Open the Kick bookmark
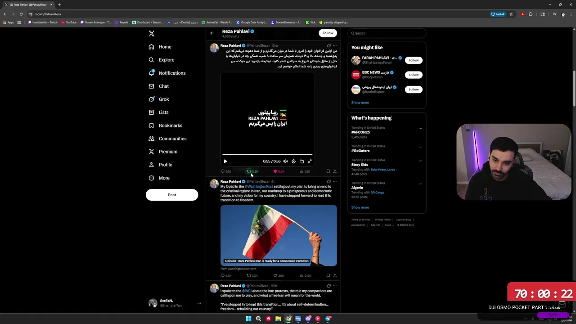The image size is (576, 324). coord(310,22)
